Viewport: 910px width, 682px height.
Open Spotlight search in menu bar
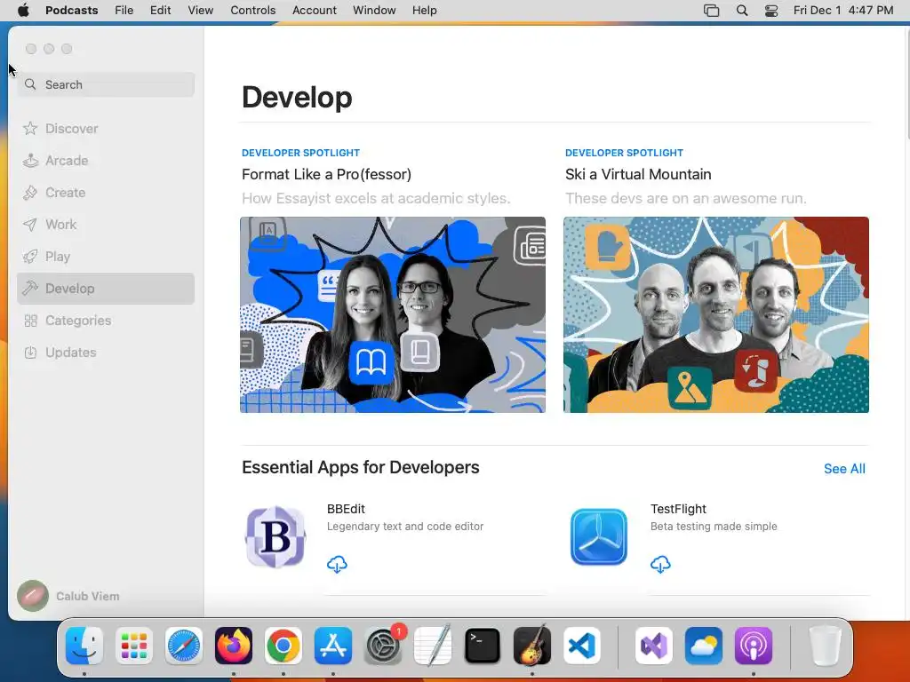point(742,11)
